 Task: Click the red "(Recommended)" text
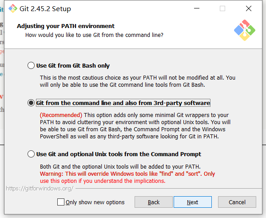coord(61,115)
